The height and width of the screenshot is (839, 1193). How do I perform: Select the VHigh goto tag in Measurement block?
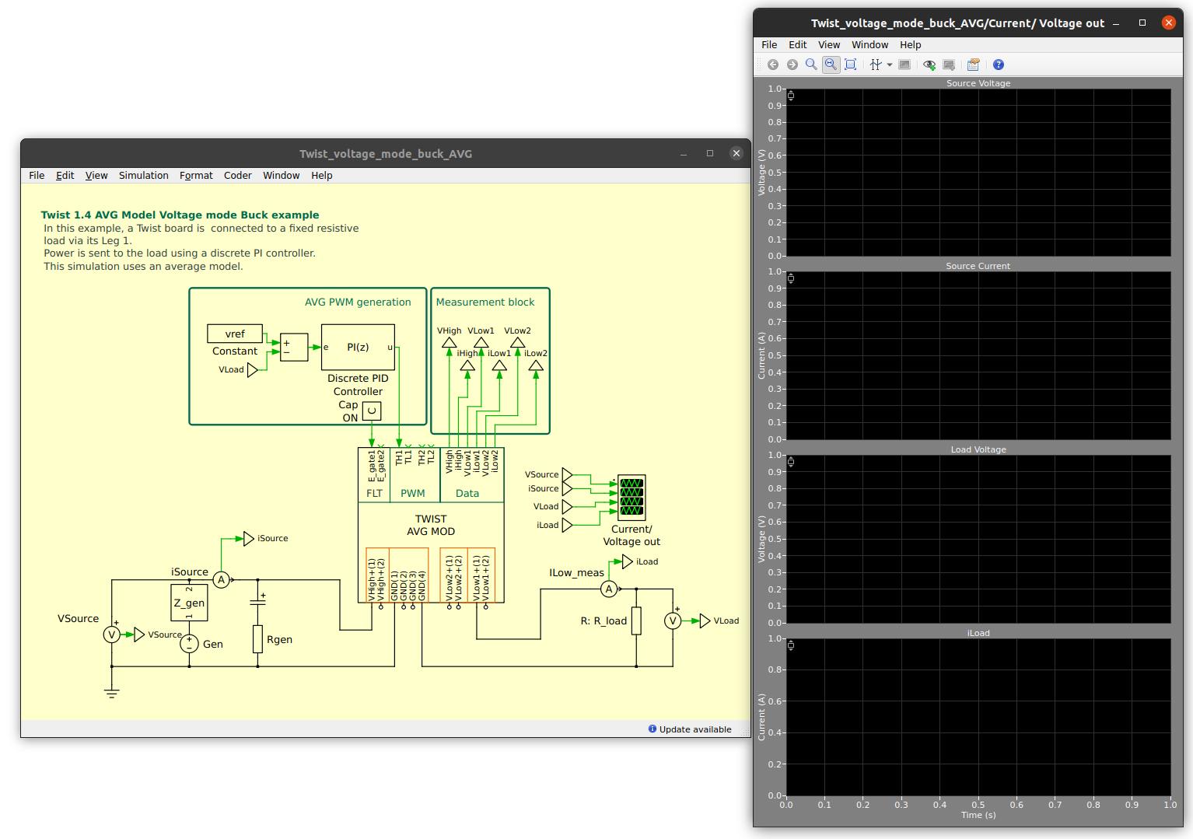click(450, 342)
